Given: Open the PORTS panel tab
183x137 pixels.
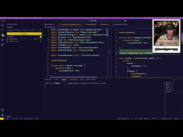Looking at the screenshot, I should (x=82, y=80).
